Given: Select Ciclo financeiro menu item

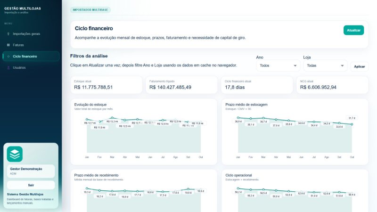Looking at the screenshot, I should click(31, 56).
